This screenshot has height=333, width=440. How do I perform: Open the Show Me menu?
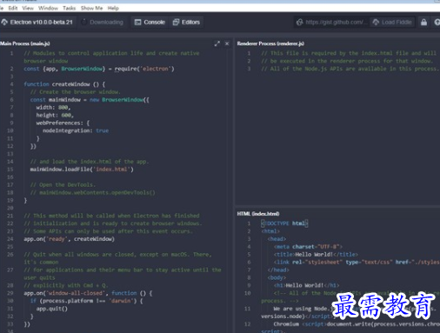[x=91, y=8]
